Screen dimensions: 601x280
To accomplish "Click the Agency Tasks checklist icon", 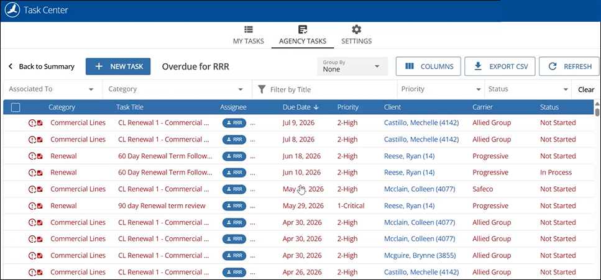I will tap(303, 30).
